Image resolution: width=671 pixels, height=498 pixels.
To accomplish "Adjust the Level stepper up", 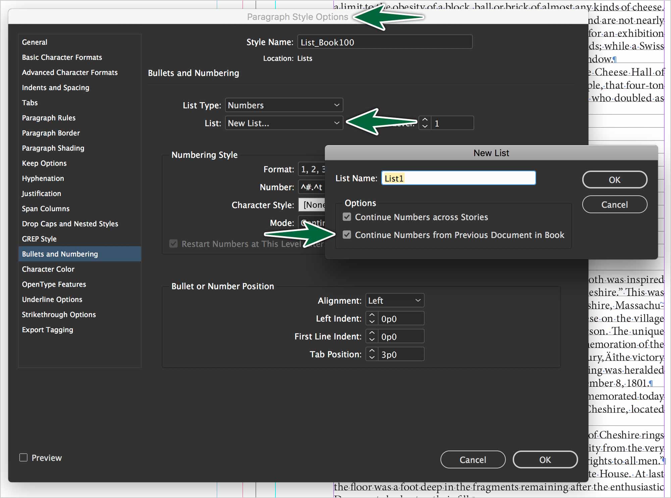I will coord(425,119).
